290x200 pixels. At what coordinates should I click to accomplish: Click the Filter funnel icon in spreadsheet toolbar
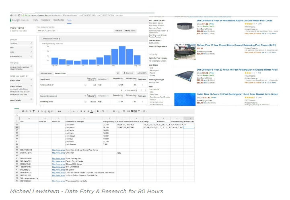[x=139, y=111]
